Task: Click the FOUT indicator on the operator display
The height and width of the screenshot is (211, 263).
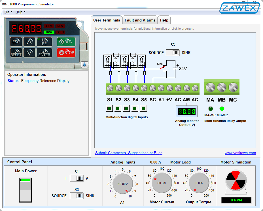Action: (x=60, y=32)
